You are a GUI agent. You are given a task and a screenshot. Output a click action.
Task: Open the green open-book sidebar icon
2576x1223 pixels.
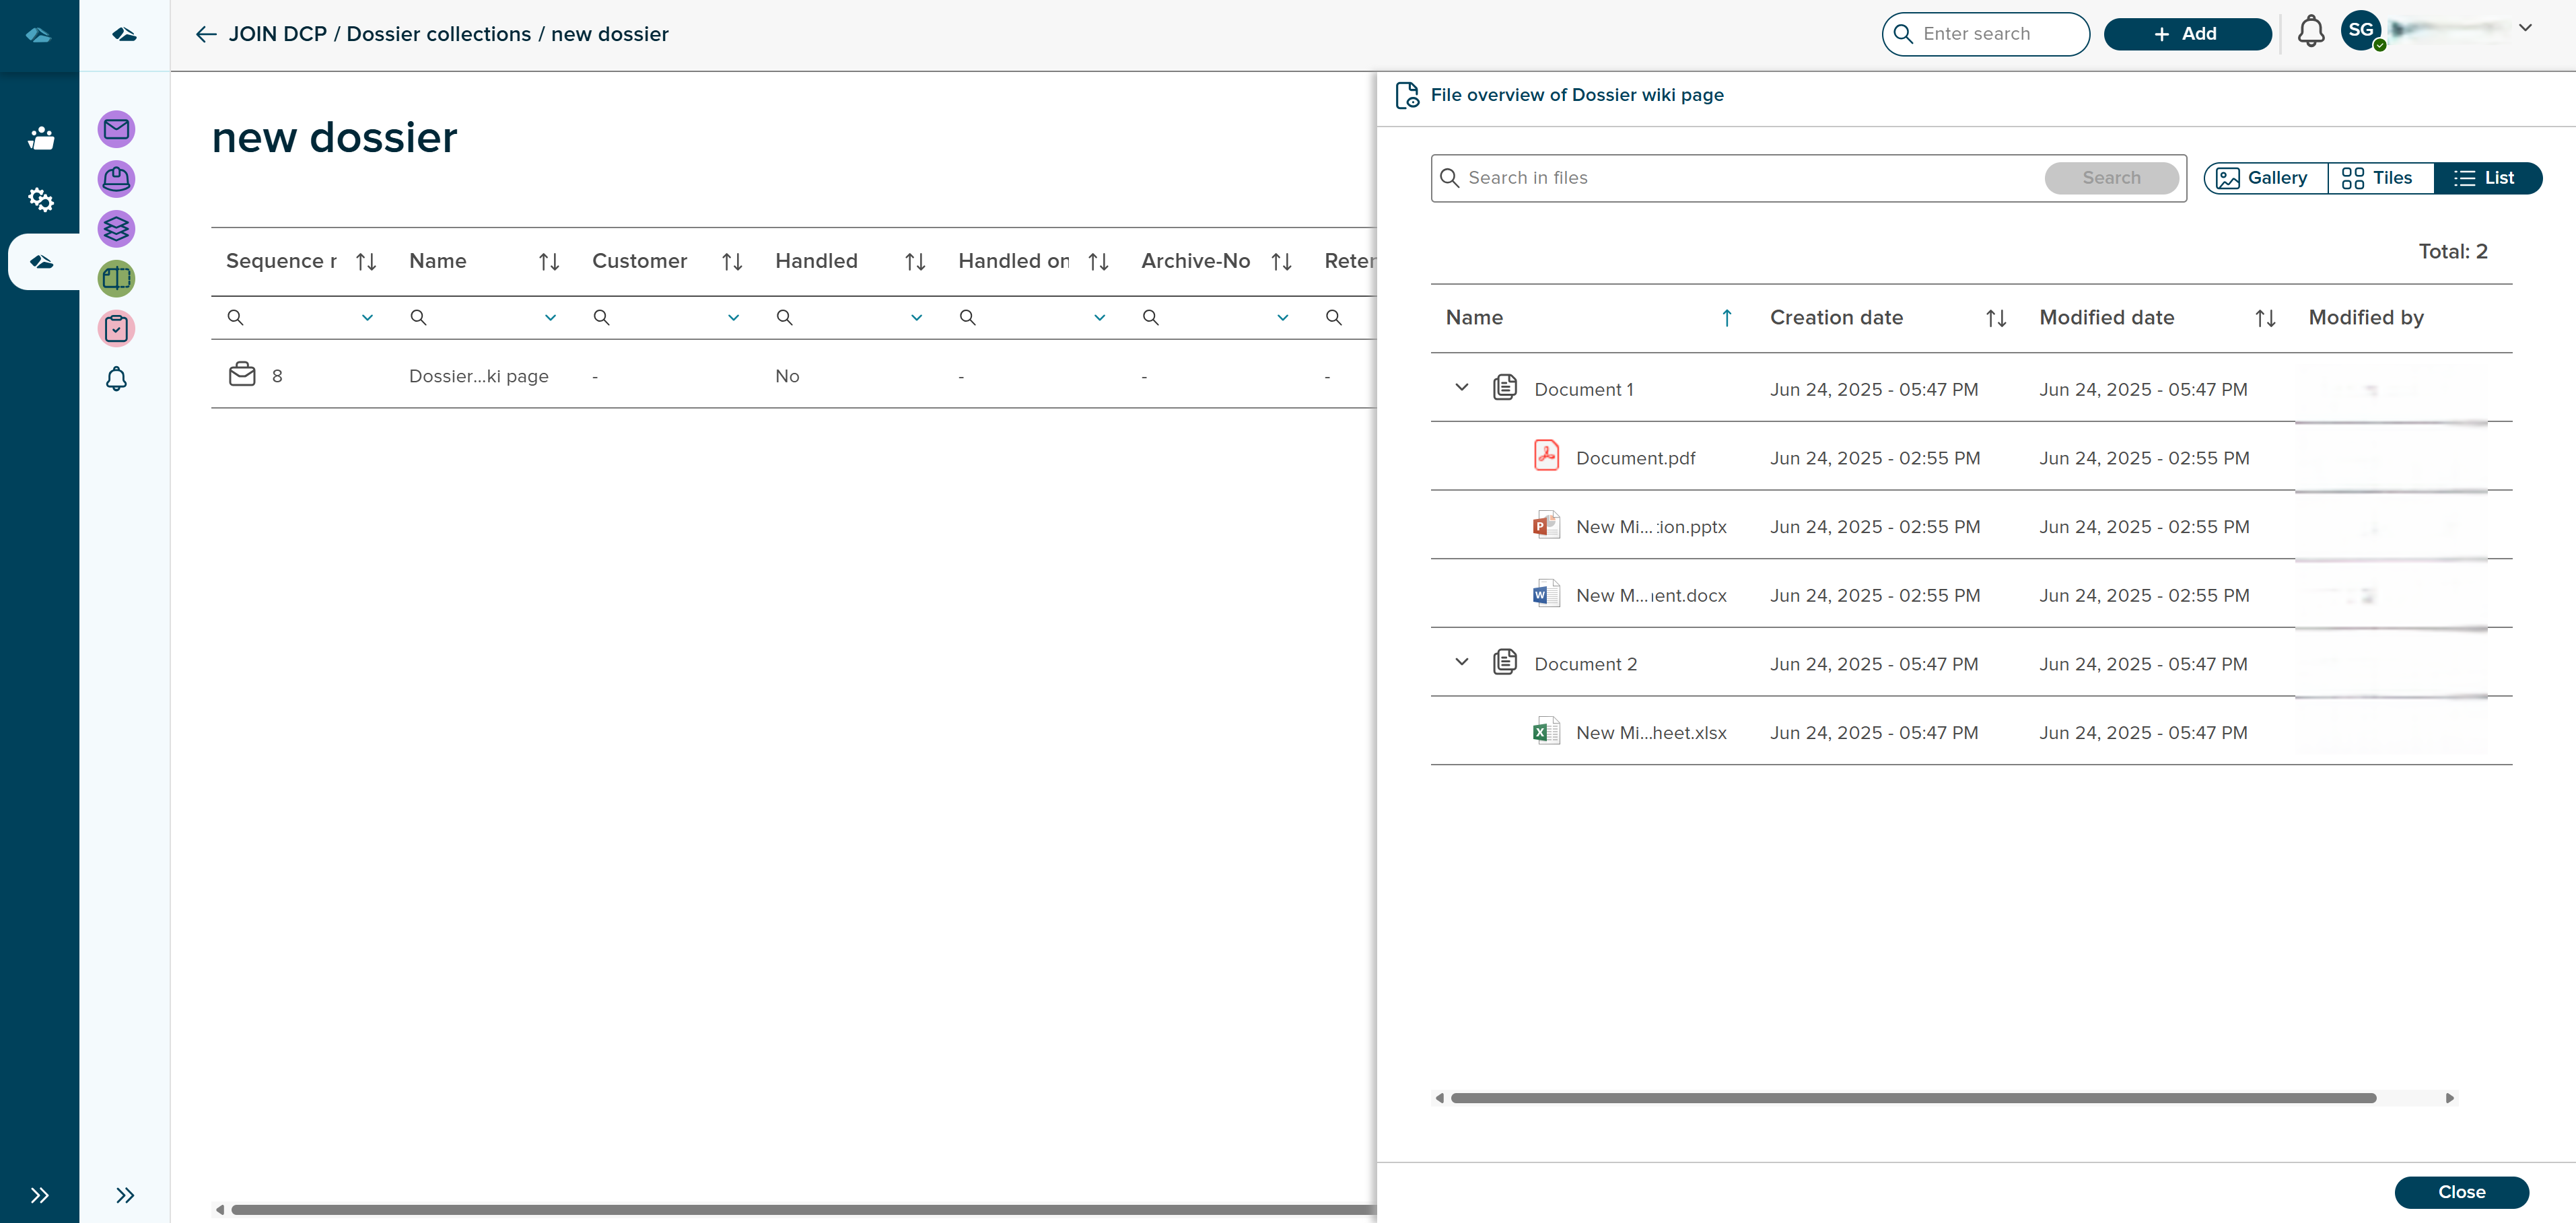116,279
